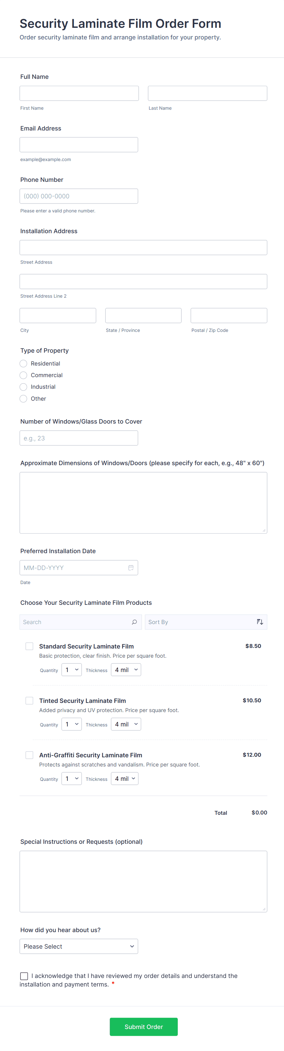Focus the Email Address field
The width and height of the screenshot is (284, 1051).
click(x=79, y=145)
